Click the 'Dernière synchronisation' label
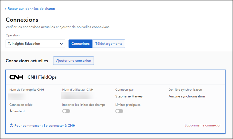 point(185,89)
